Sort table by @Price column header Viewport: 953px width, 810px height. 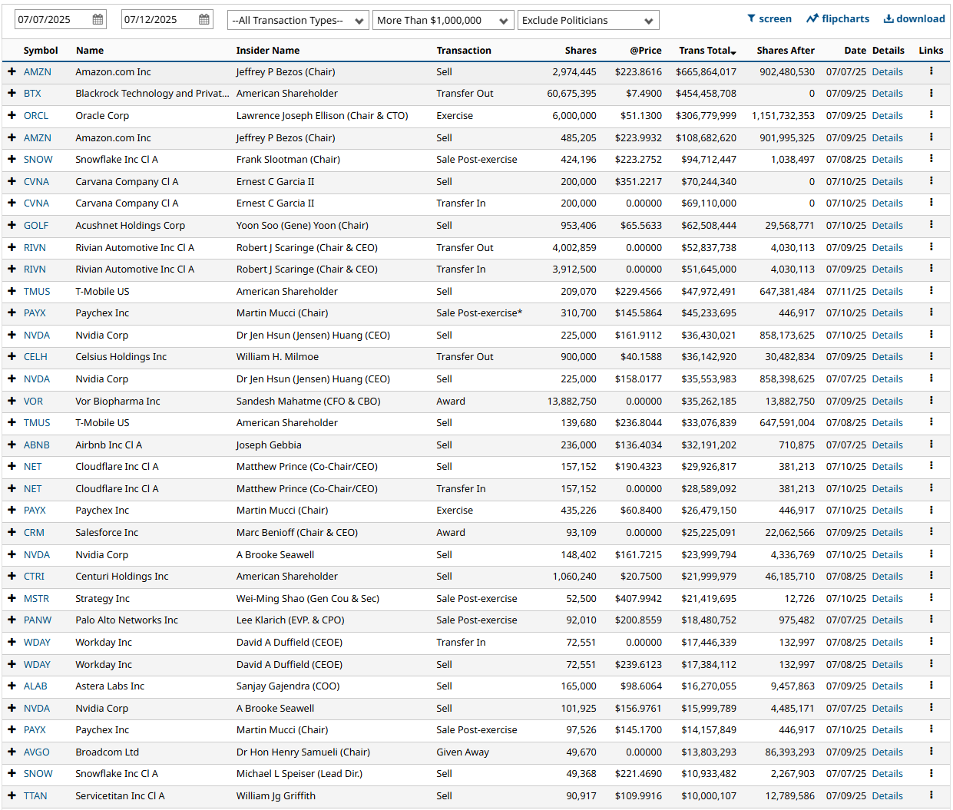point(646,50)
